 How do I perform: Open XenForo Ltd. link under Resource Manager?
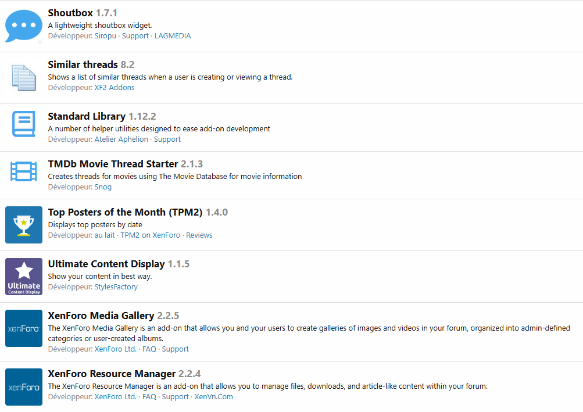[115, 397]
